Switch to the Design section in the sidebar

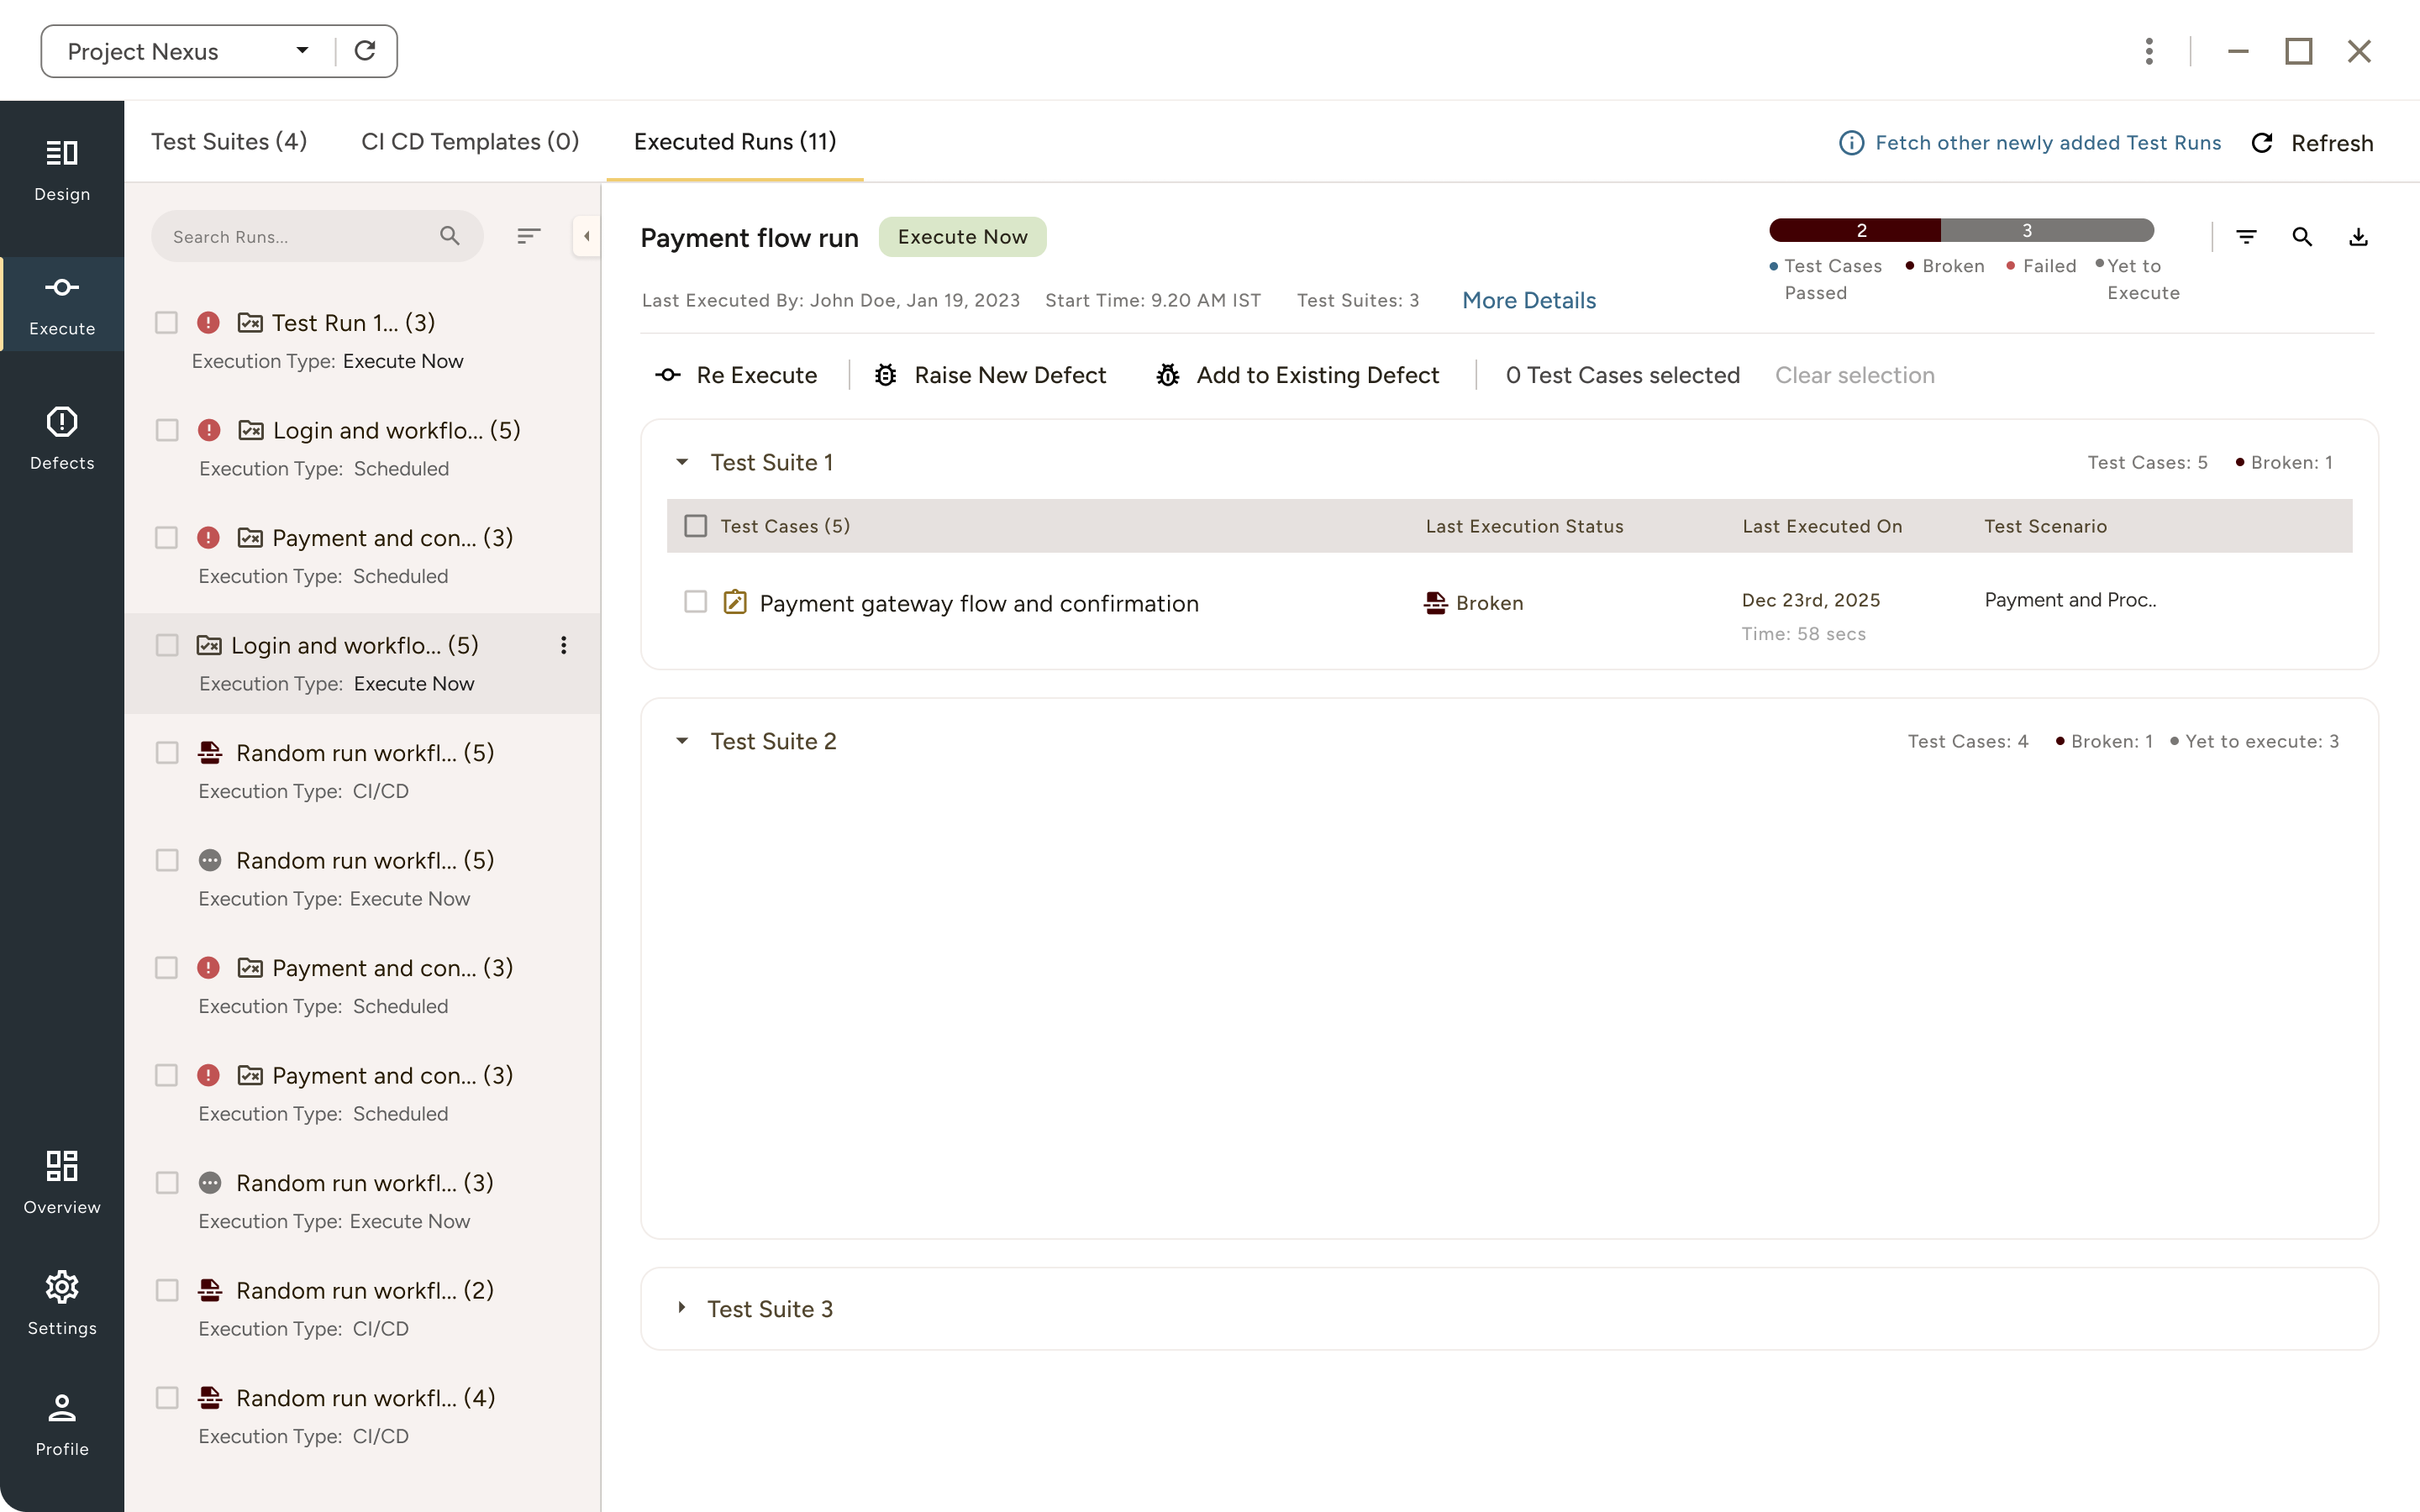click(62, 167)
